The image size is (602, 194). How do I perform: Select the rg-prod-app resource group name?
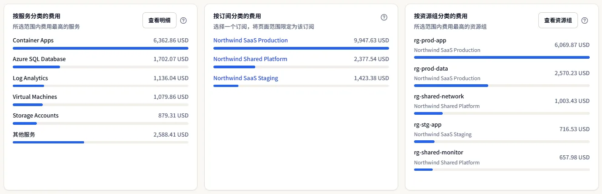click(x=430, y=41)
